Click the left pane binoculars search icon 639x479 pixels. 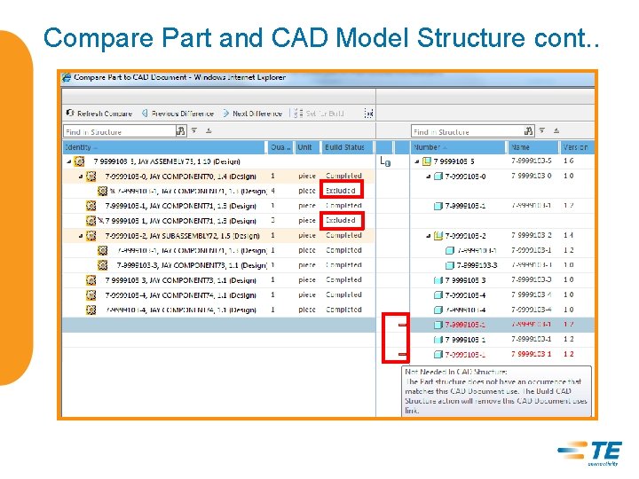point(180,130)
